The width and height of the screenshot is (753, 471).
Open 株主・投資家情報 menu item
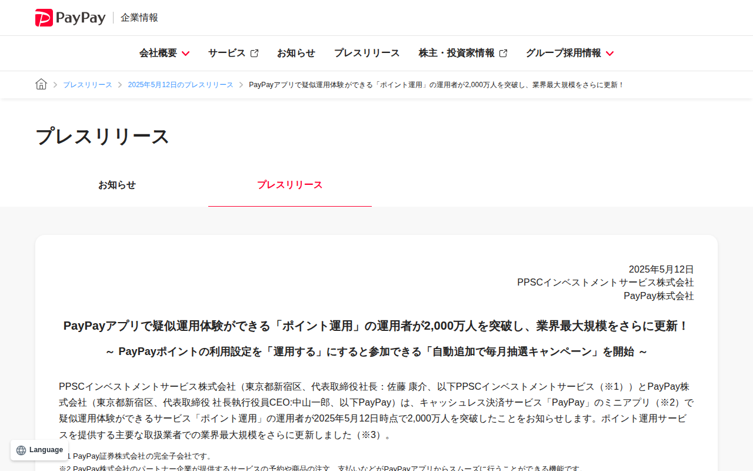[463, 53]
